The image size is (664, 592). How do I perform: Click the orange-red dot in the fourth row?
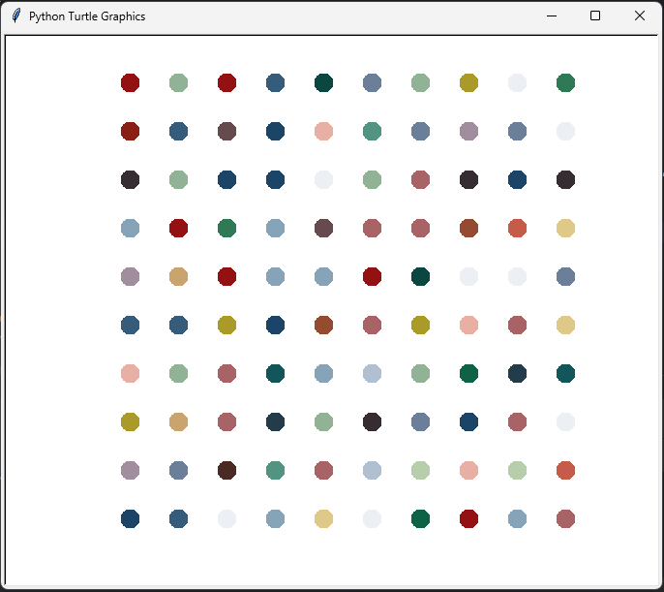coord(517,229)
